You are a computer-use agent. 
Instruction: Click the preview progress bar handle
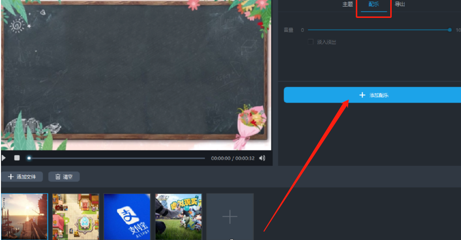pos(29,158)
